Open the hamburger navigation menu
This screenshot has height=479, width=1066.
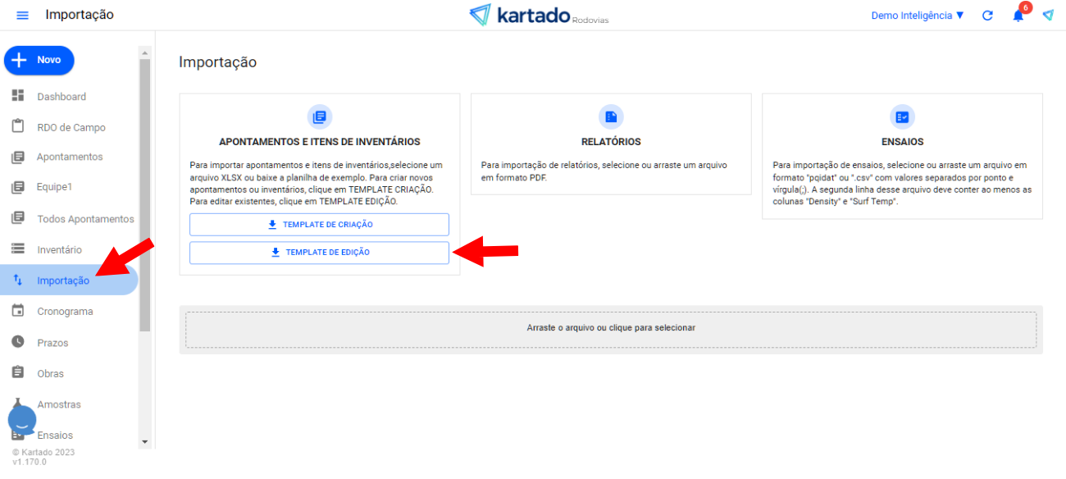(22, 16)
